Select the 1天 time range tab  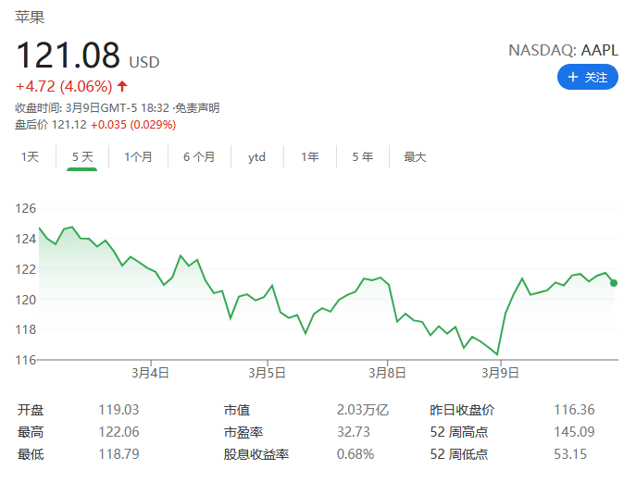pos(30,157)
